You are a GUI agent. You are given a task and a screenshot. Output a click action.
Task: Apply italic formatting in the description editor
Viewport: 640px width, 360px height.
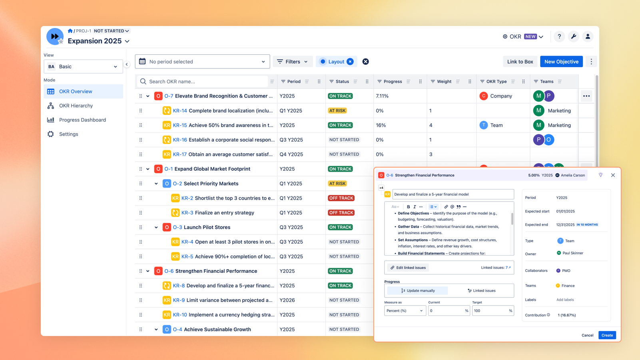click(415, 206)
